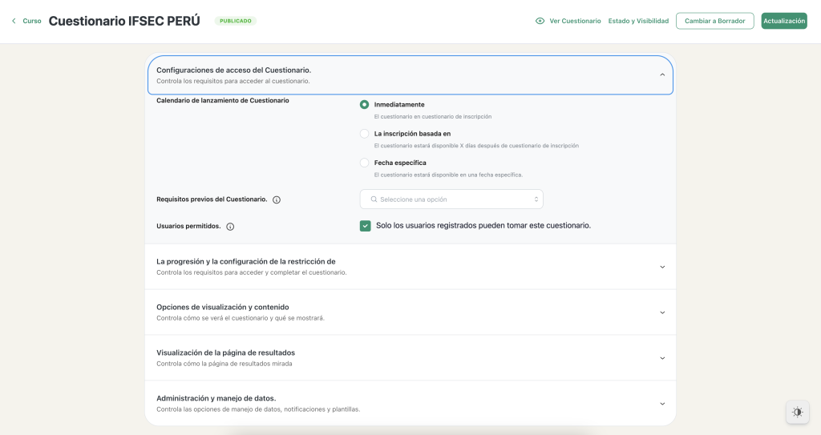Open Estado y Visibilidad
The image size is (821, 435).
click(x=638, y=21)
